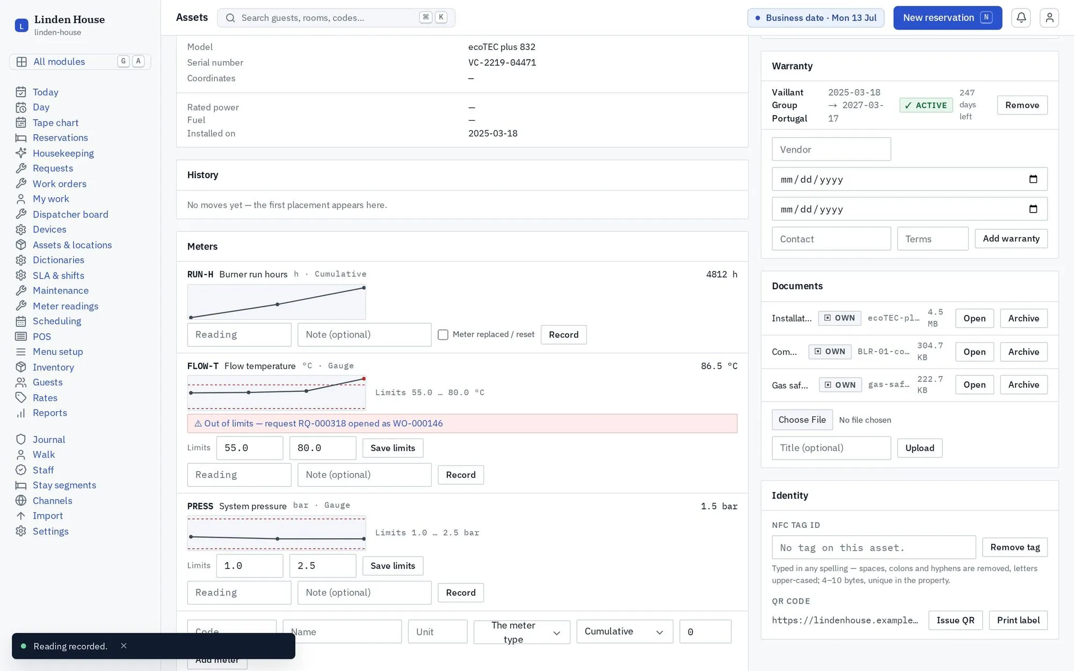The height and width of the screenshot is (671, 1074).
Task: Click Choose File button
Action: coord(802,420)
